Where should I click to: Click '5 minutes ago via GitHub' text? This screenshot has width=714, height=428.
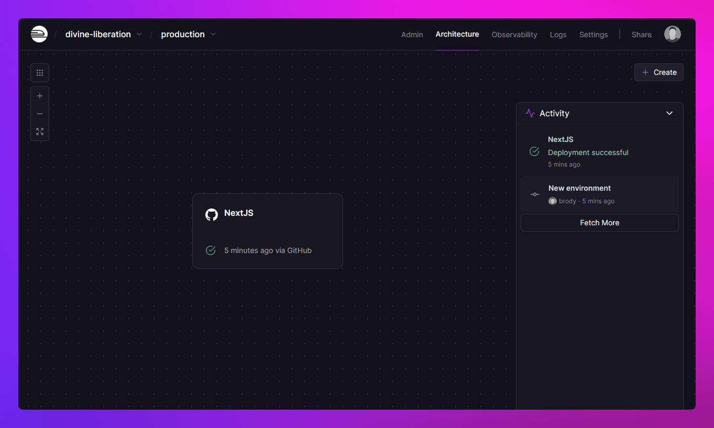(x=268, y=250)
